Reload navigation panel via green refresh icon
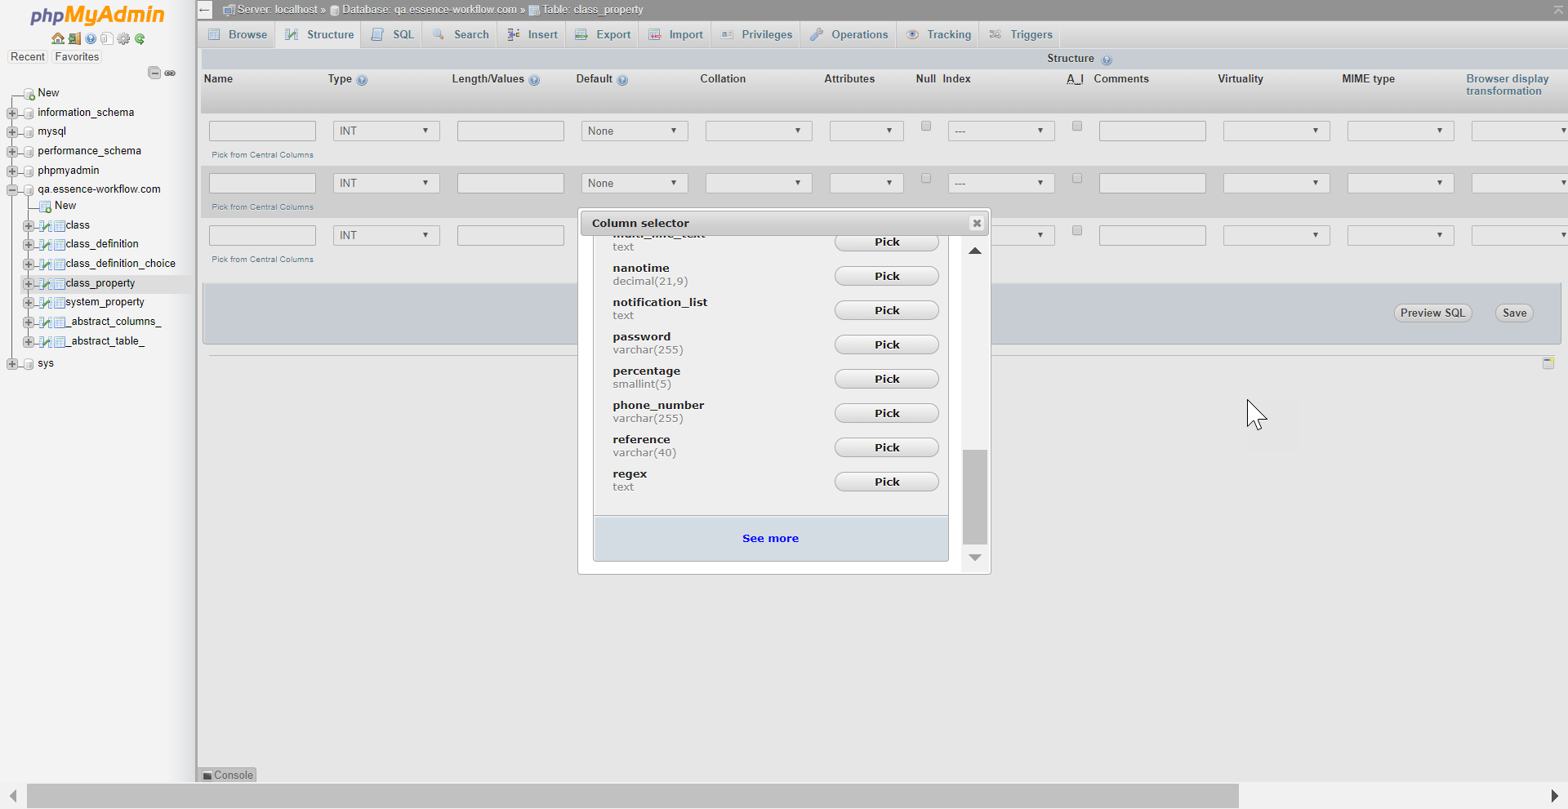The width and height of the screenshot is (1568, 809). point(140,38)
